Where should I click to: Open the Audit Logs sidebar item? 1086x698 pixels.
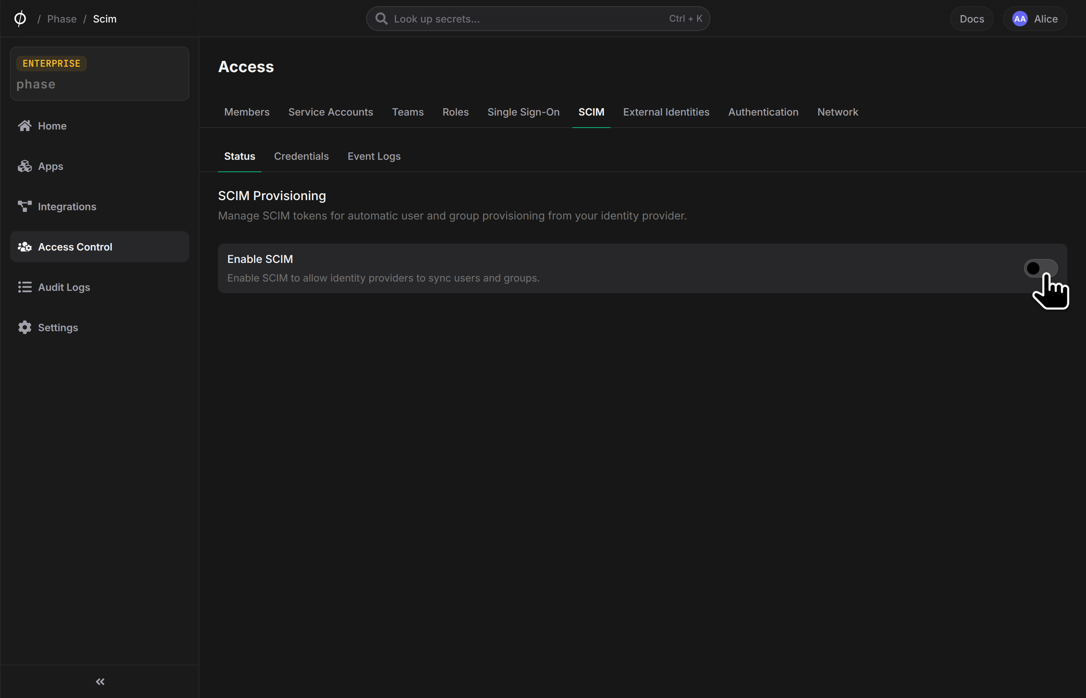[x=99, y=287]
